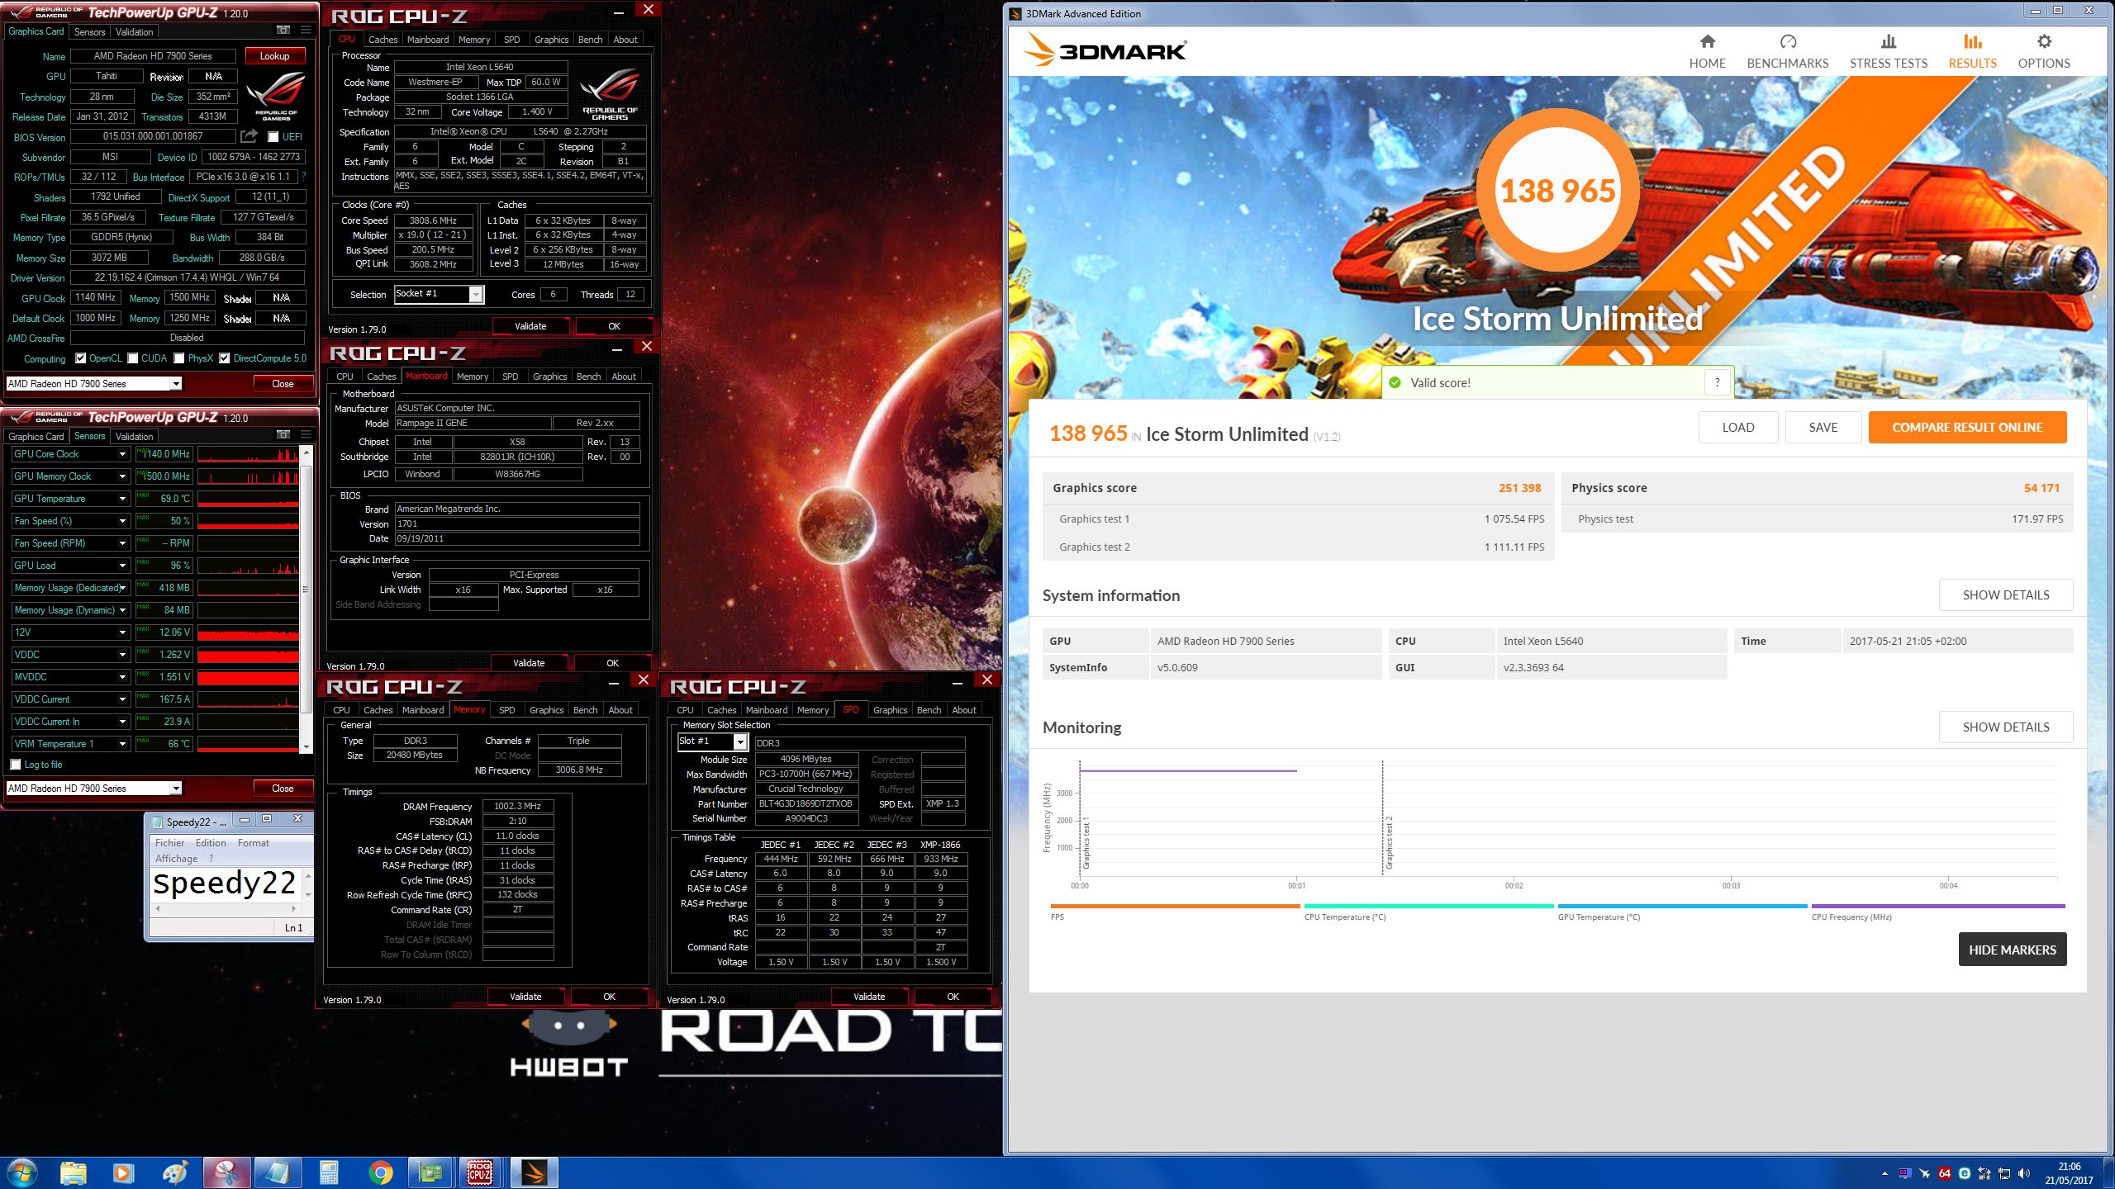The height and width of the screenshot is (1189, 2115).
Task: Open the Caches tab in the CPU-Z processor window
Action: coord(383,39)
